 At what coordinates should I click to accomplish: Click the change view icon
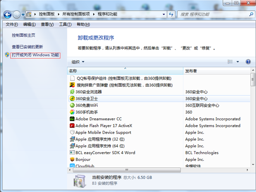pos(230,62)
